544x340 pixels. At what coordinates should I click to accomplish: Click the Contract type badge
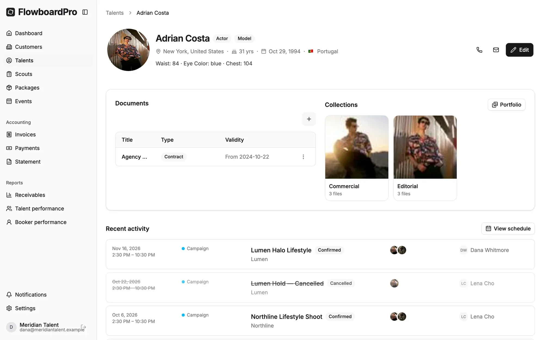174,157
